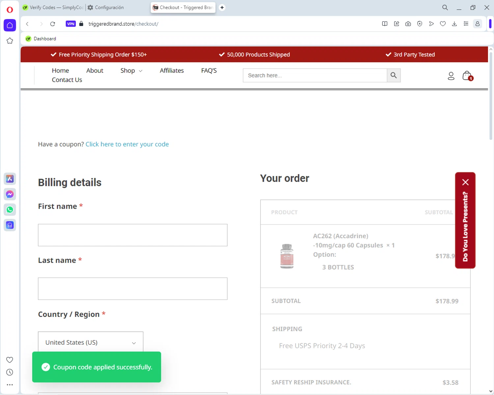This screenshot has width=494, height=395.
Task: Open Do You Love Presents side tab
Action: (x=465, y=226)
